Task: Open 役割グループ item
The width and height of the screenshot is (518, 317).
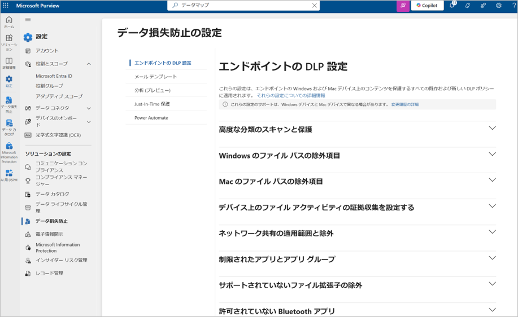Action: (49, 86)
